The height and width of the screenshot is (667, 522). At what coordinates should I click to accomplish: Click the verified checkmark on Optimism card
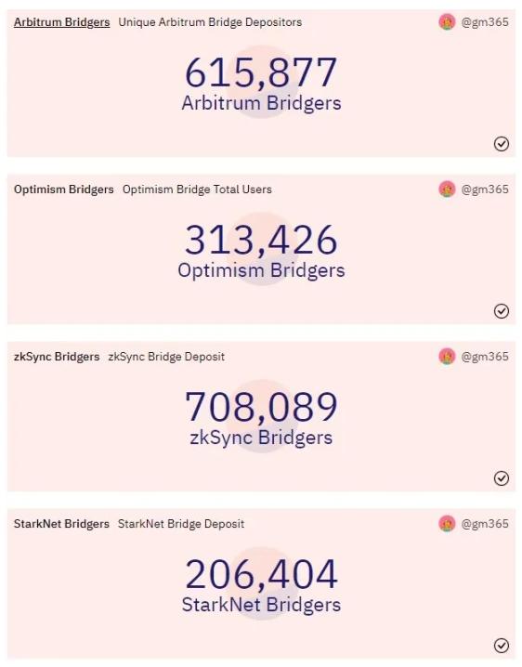click(x=502, y=311)
